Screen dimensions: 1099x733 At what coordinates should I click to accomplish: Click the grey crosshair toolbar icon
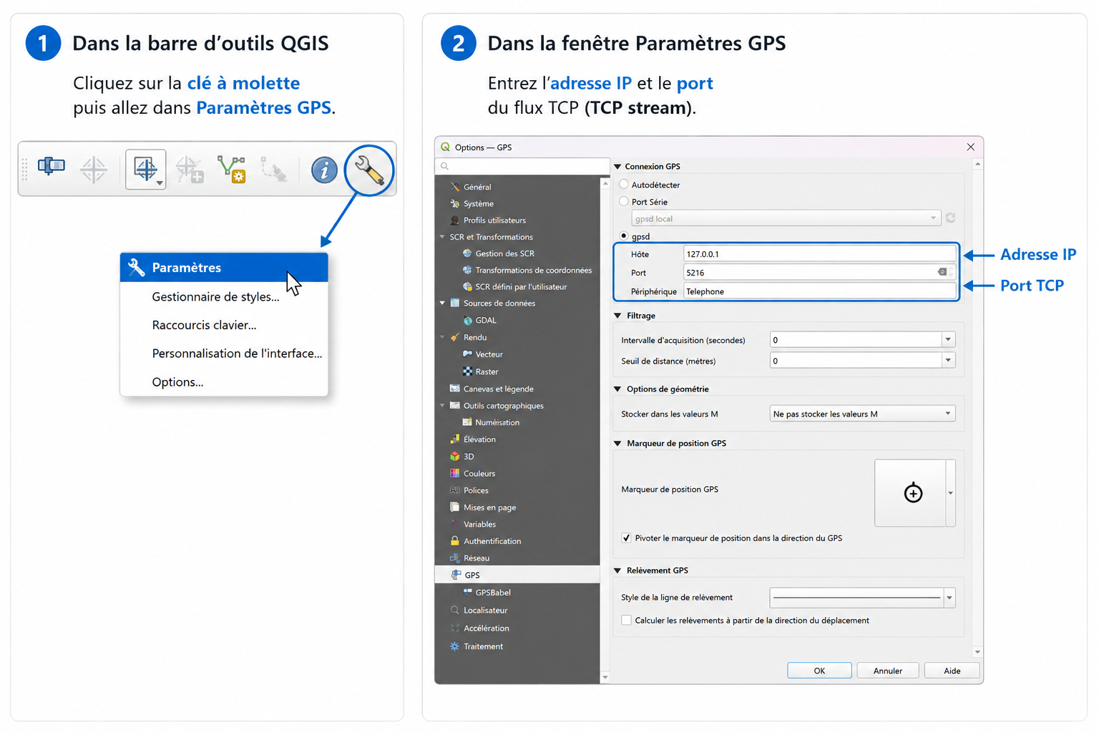pyautogui.click(x=94, y=170)
